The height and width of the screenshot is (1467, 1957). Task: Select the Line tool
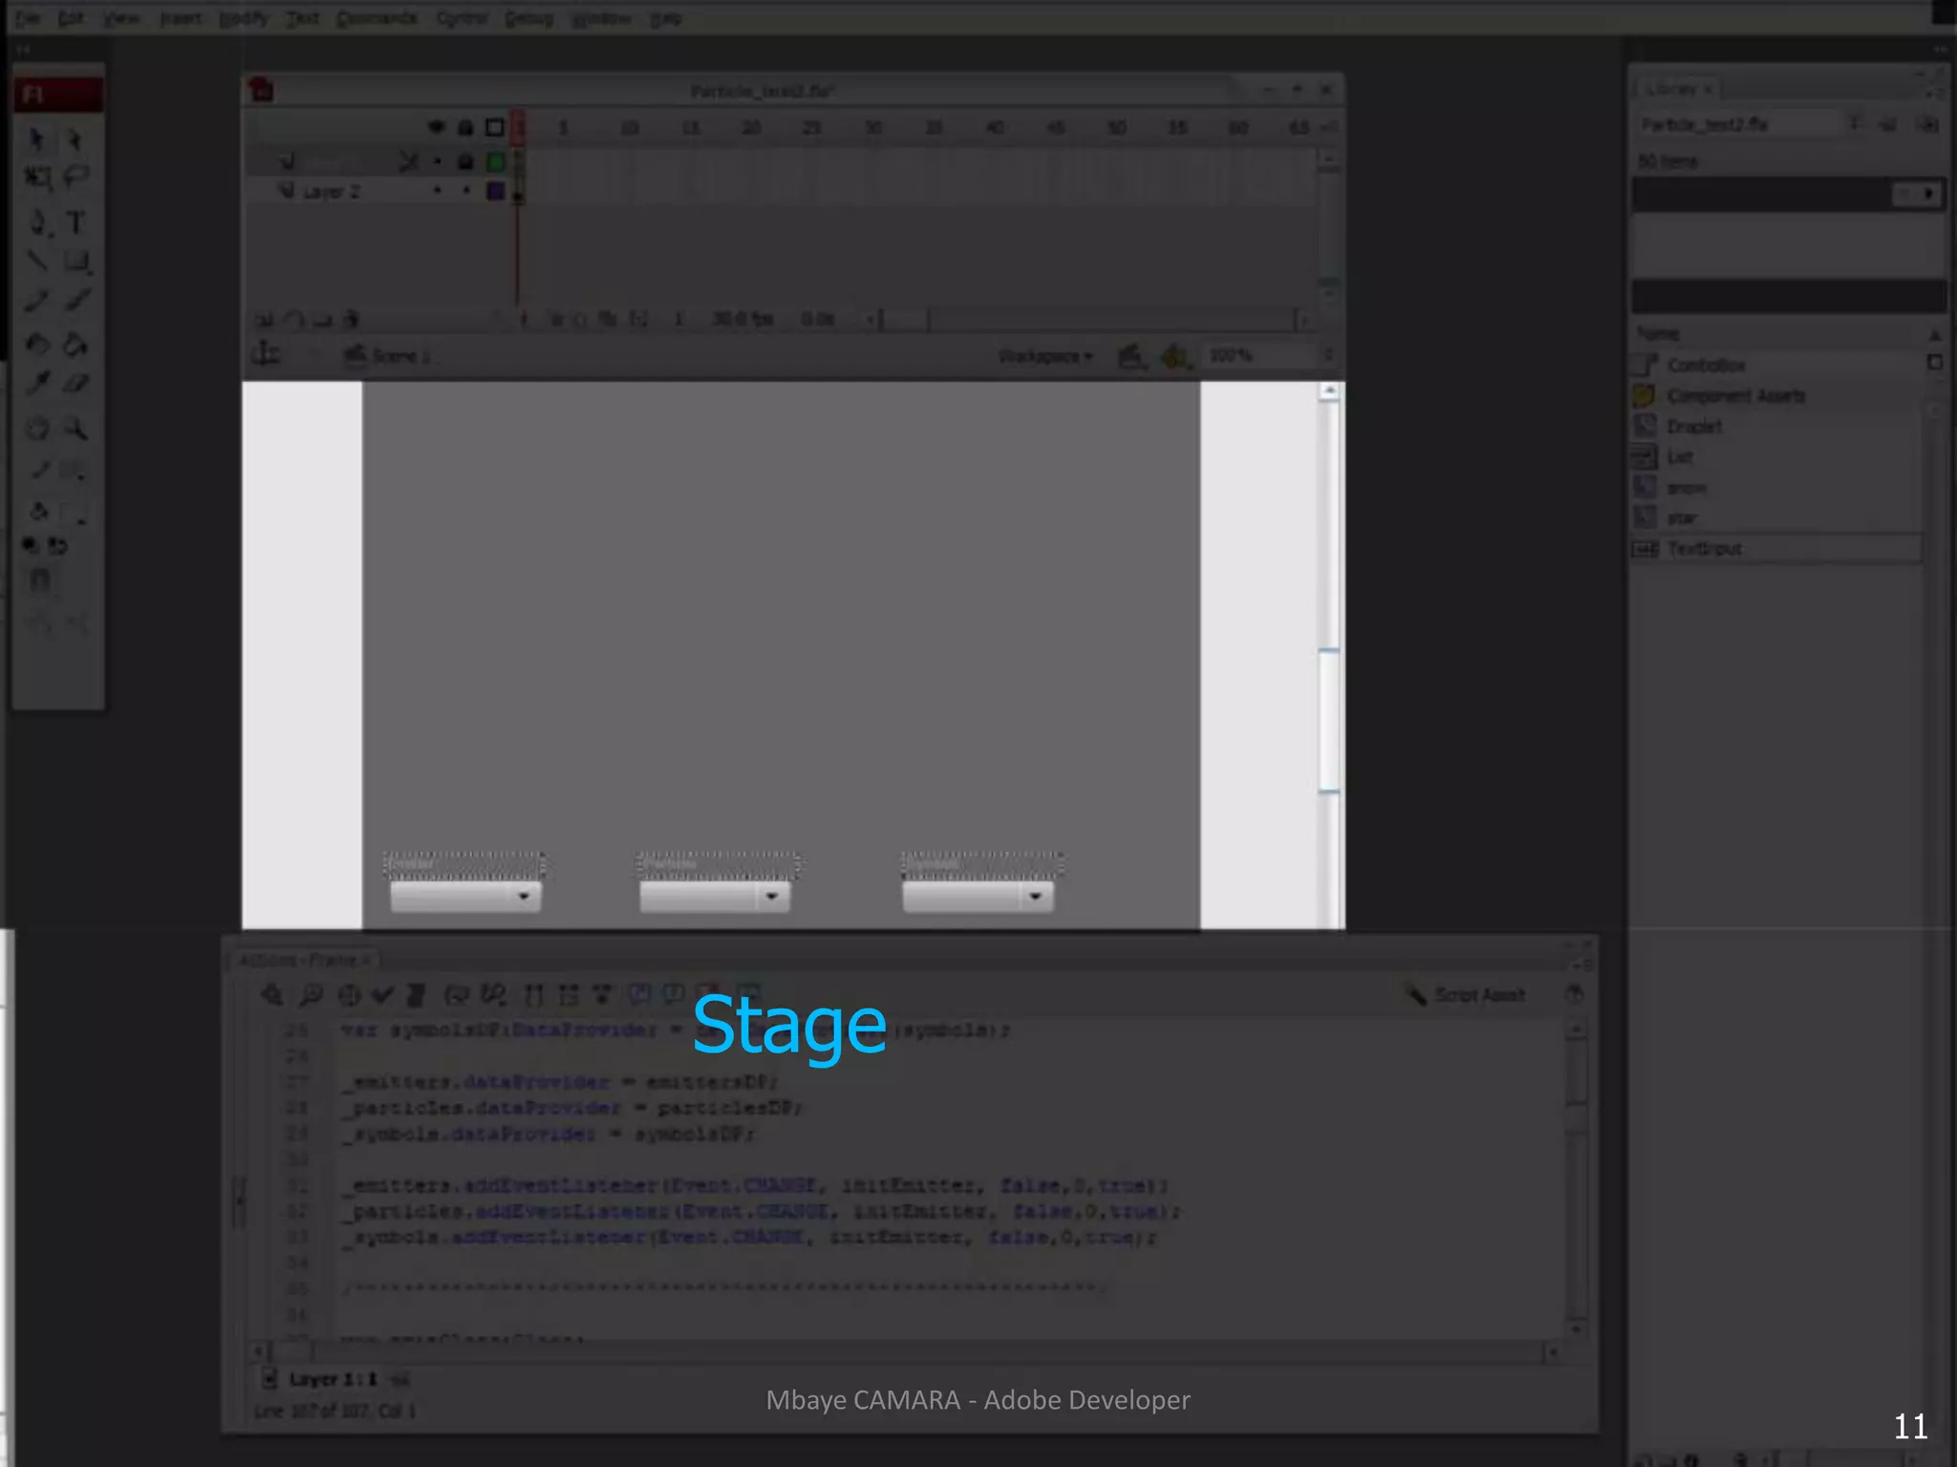(x=37, y=261)
